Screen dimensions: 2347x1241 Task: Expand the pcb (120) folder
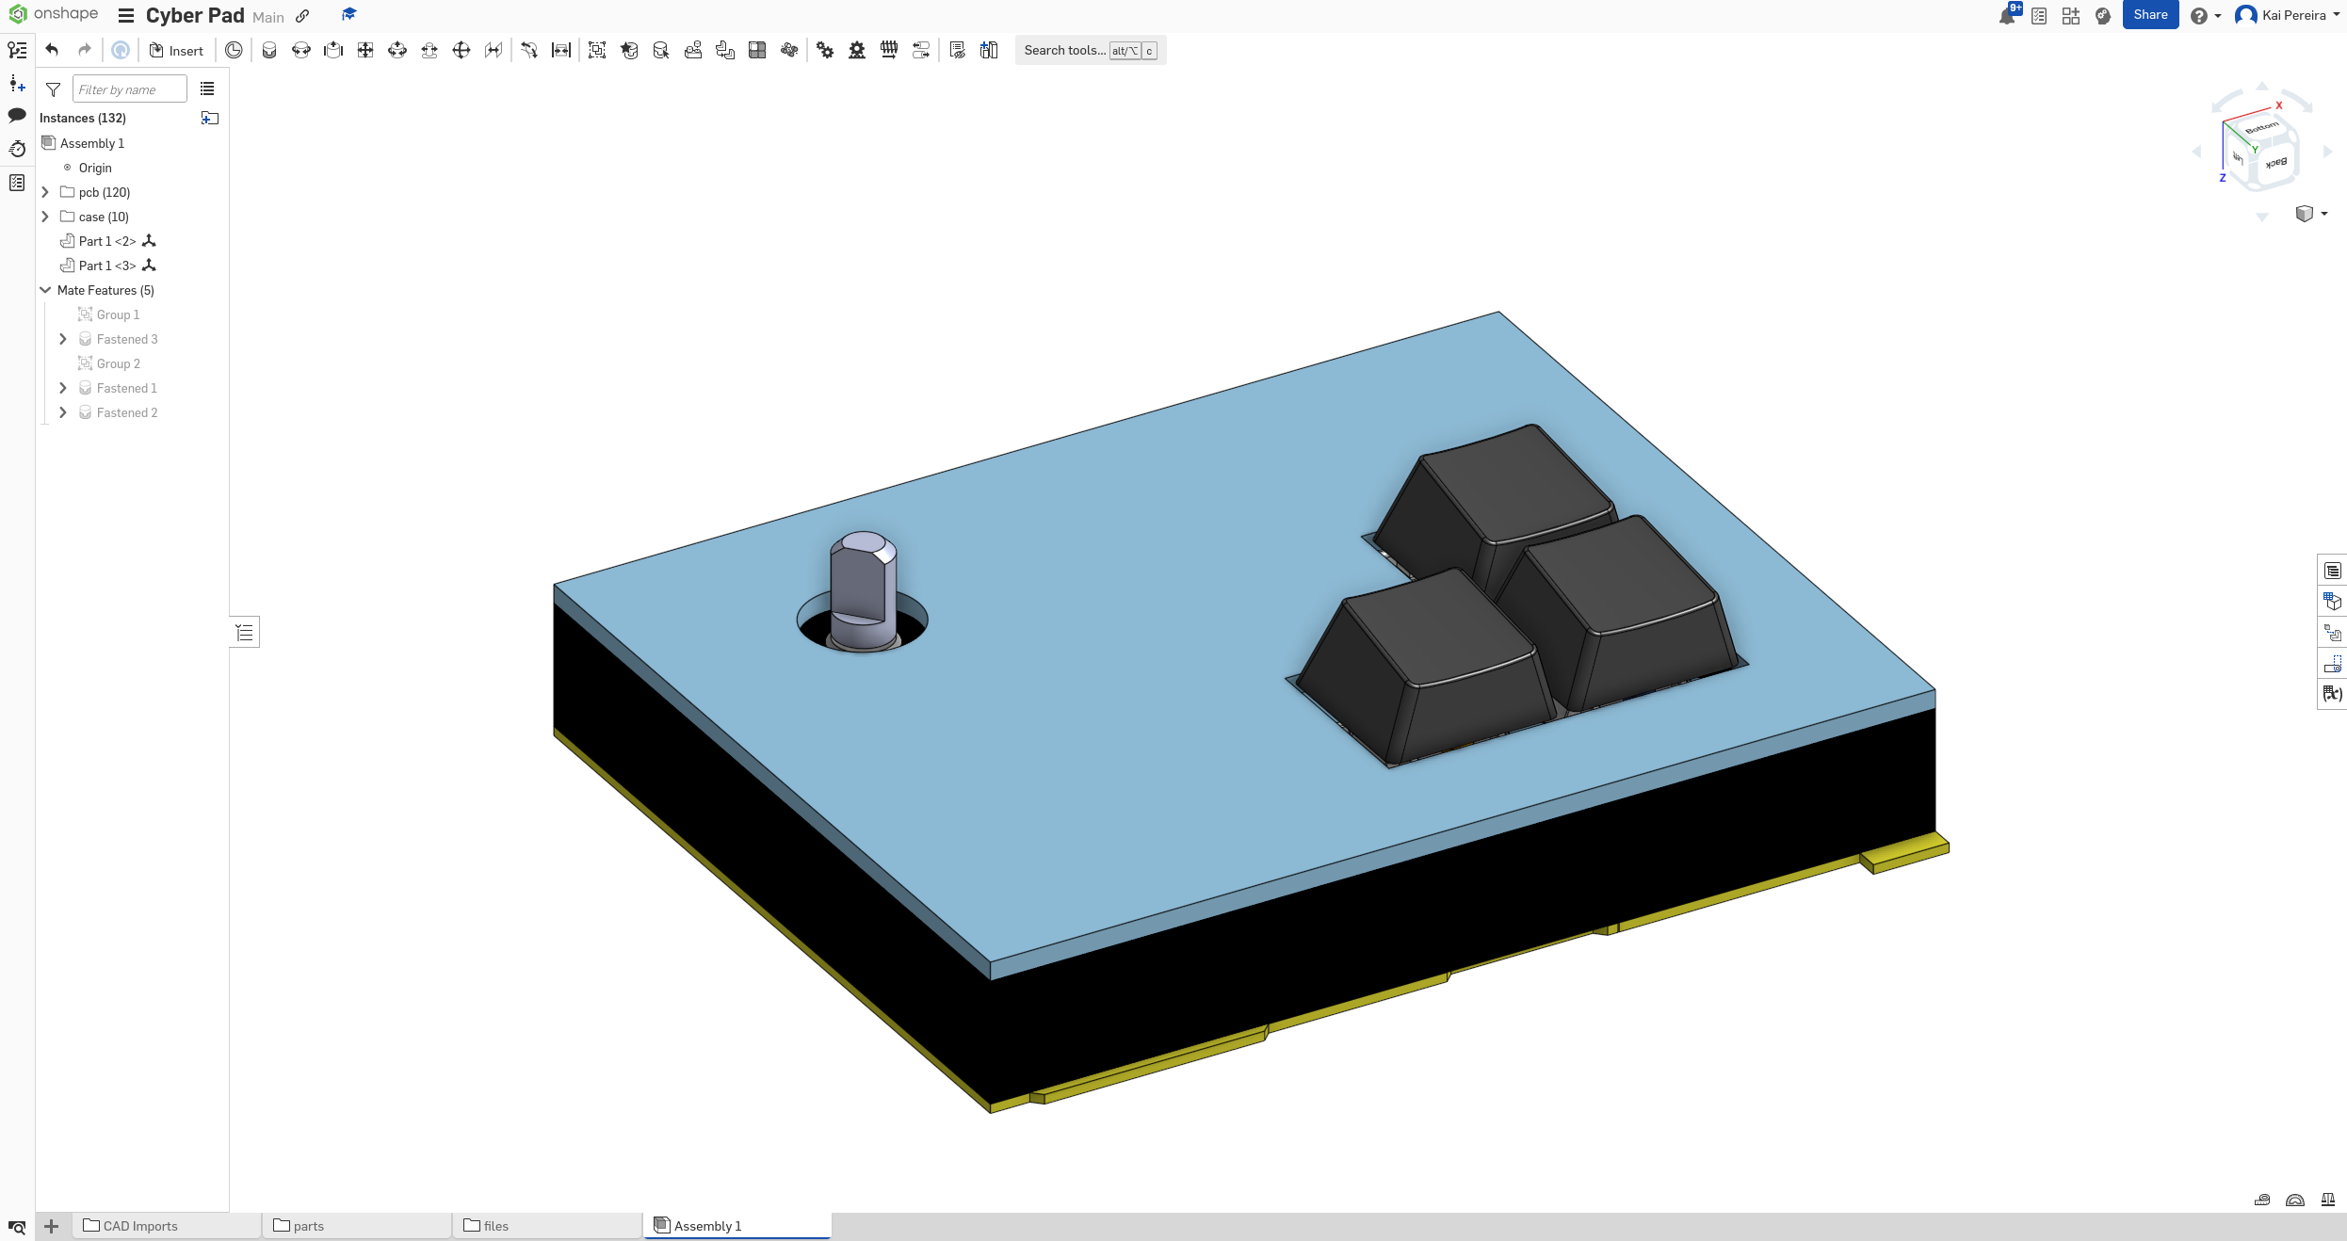(45, 192)
